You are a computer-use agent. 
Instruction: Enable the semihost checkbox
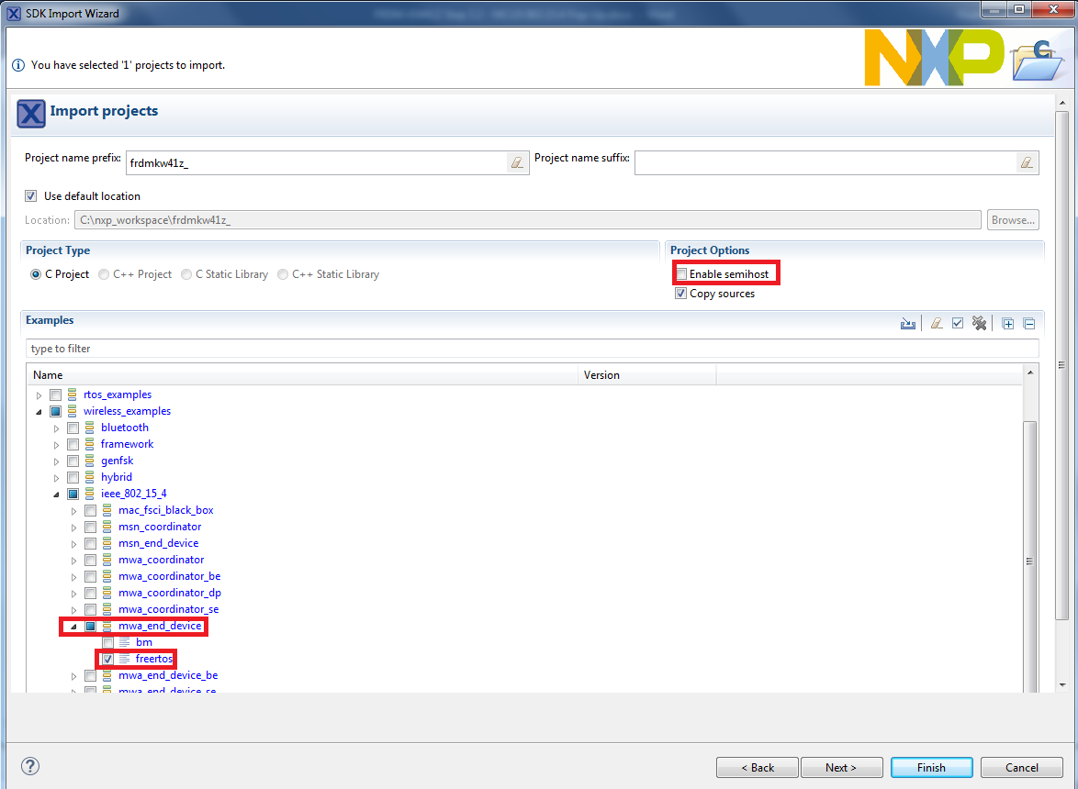pyautogui.click(x=681, y=274)
